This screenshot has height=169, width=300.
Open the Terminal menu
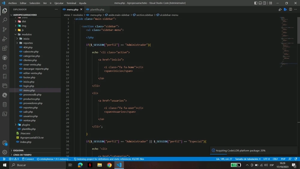click(x=71, y=3)
